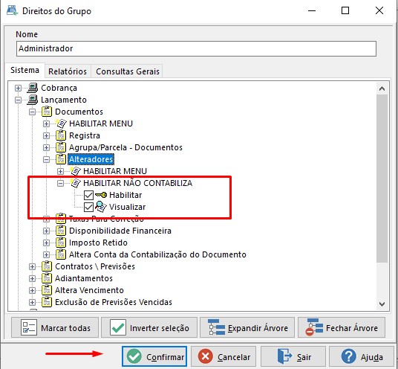
Task: Select the Habilitar tree row label
Action: pyautogui.click(x=125, y=195)
